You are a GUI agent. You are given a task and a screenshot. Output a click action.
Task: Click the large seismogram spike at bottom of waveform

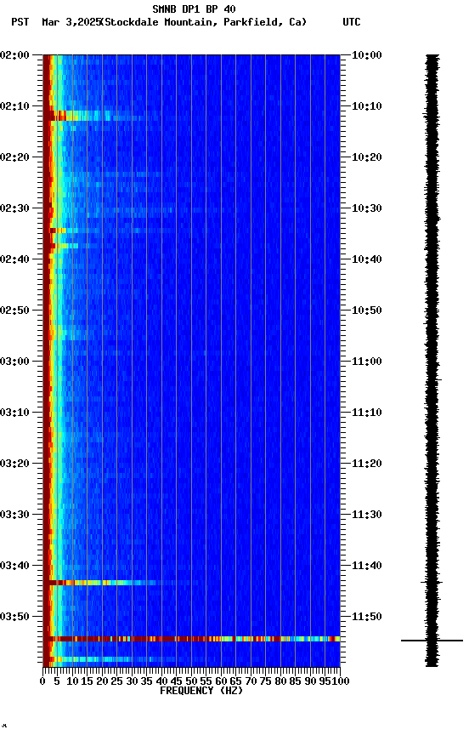(432, 641)
